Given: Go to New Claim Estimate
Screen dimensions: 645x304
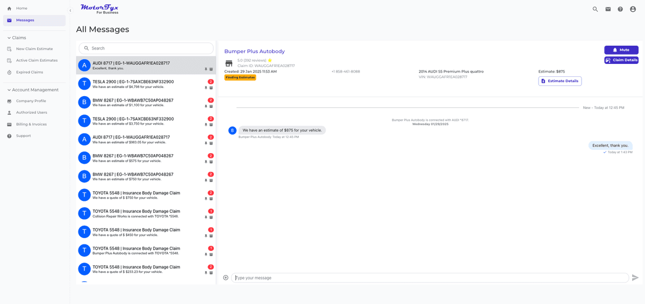Looking at the screenshot, I should coord(34,49).
